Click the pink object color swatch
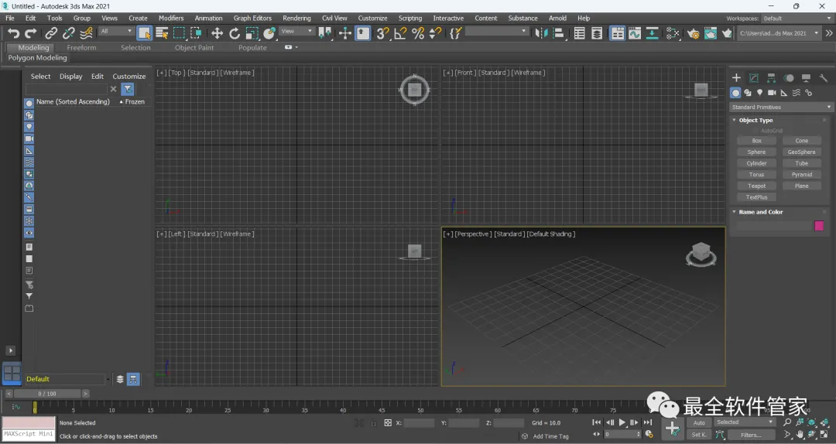 coord(819,226)
